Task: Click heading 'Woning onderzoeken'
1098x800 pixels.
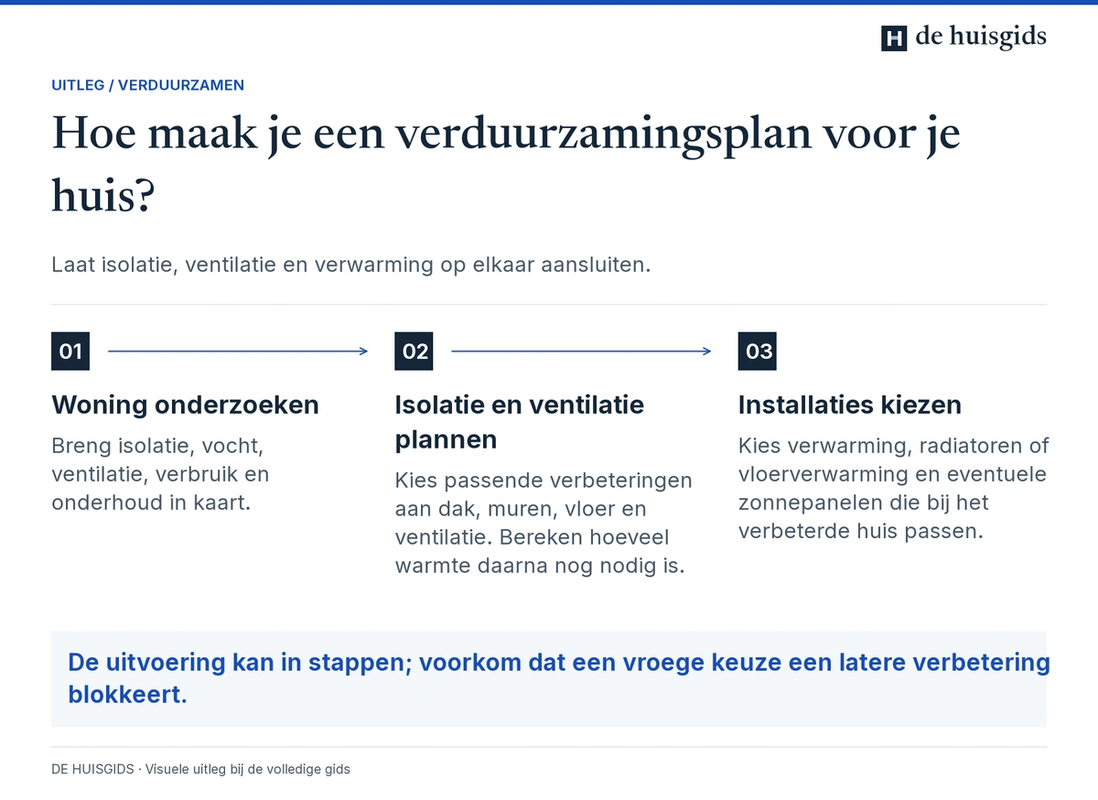Action: [185, 405]
